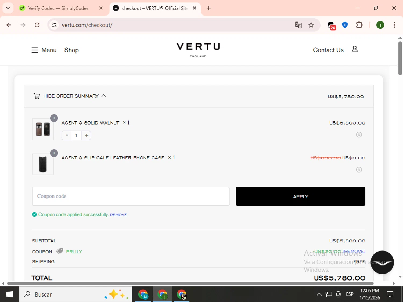The image size is (403, 302).
Task: Click the VERTU England logo
Action: pyautogui.click(x=198, y=50)
